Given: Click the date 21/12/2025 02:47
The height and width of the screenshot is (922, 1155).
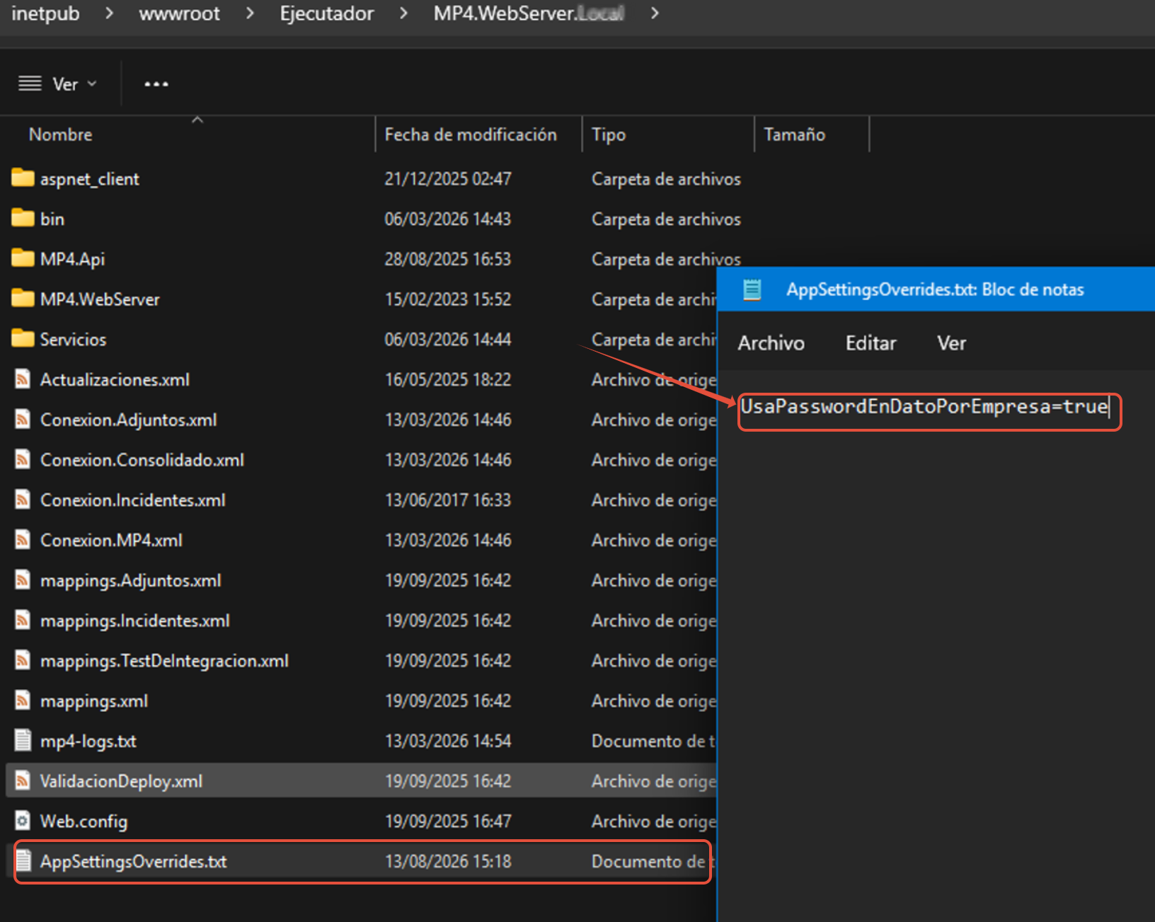Looking at the screenshot, I should (x=448, y=179).
